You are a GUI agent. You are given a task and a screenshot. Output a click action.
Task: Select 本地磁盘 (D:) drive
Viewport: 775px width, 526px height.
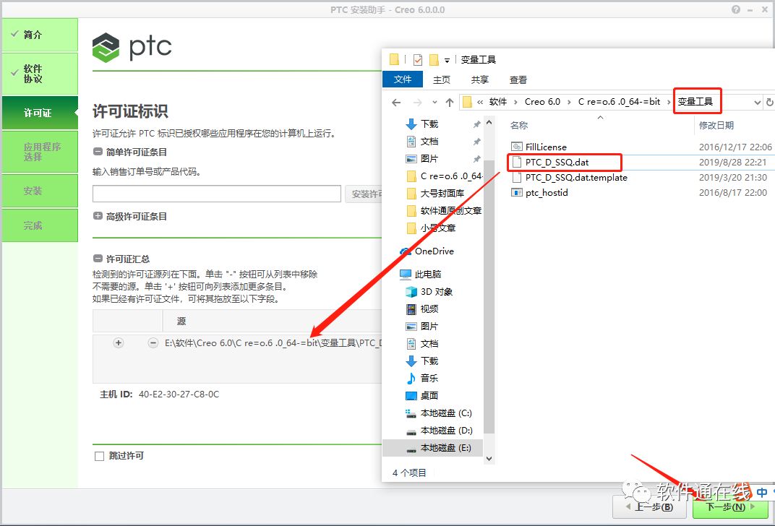click(439, 430)
